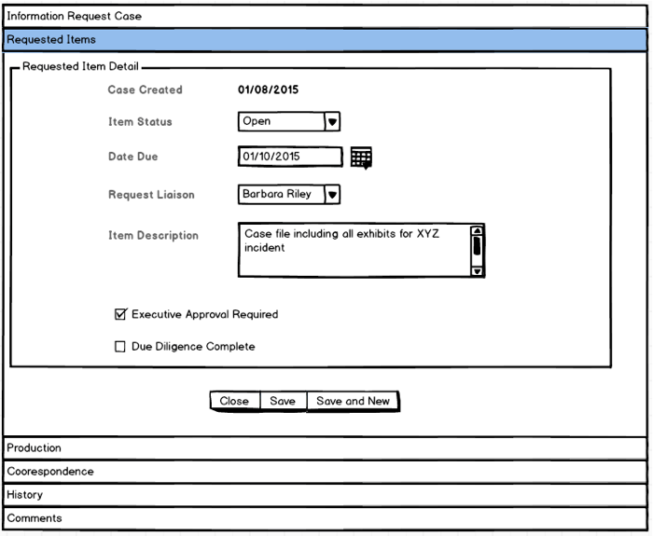653x536 pixels.
Task: Select the Requested Items section header
Action: click(x=325, y=40)
